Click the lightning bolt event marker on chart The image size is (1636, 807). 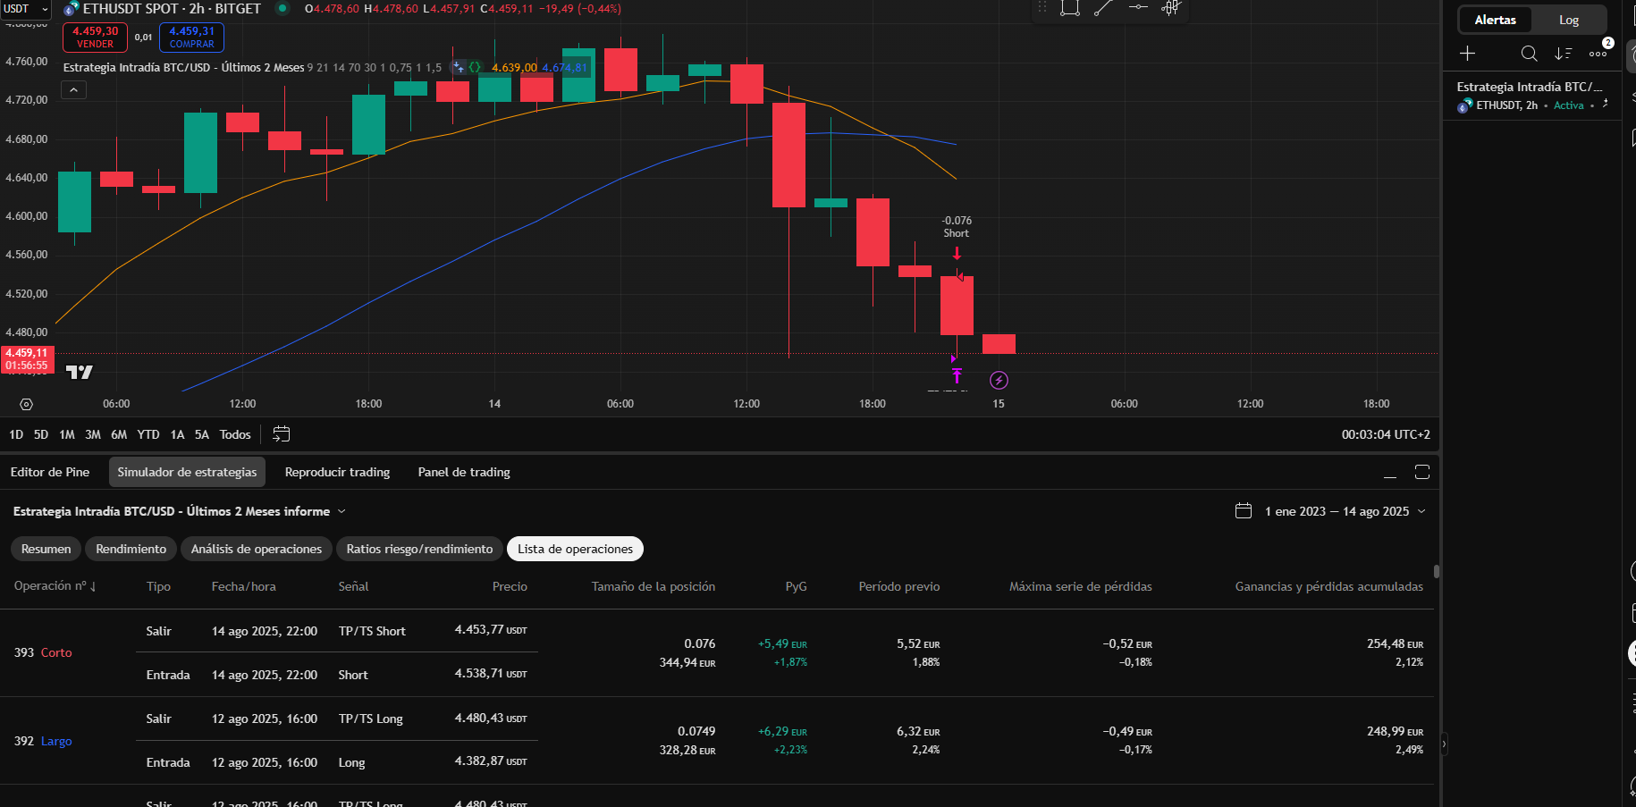click(999, 381)
